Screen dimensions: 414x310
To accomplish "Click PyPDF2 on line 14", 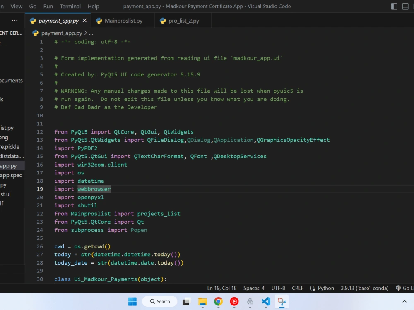I will click(x=87, y=148).
